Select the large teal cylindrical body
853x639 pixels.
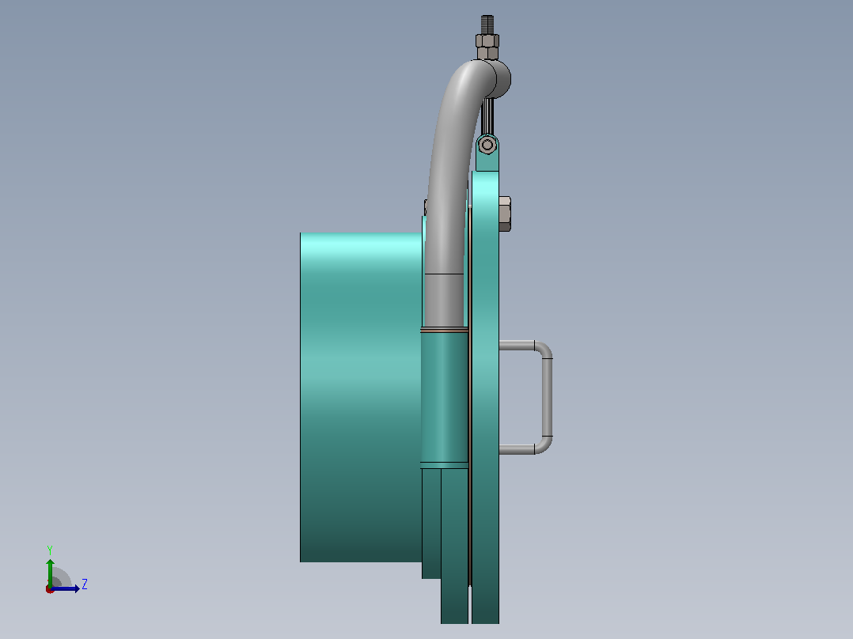pyautogui.click(x=361, y=398)
